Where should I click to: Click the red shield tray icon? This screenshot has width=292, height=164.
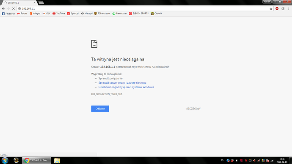241,161
